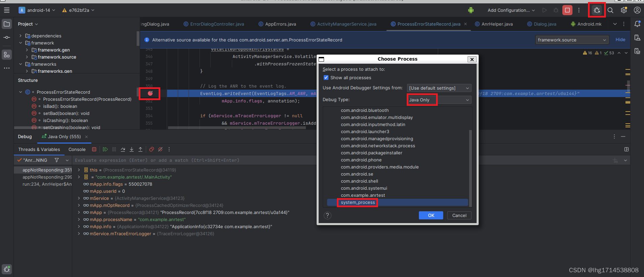The width and height of the screenshot is (644, 277).
Task: Open the Console debug tab
Action: pyautogui.click(x=77, y=149)
